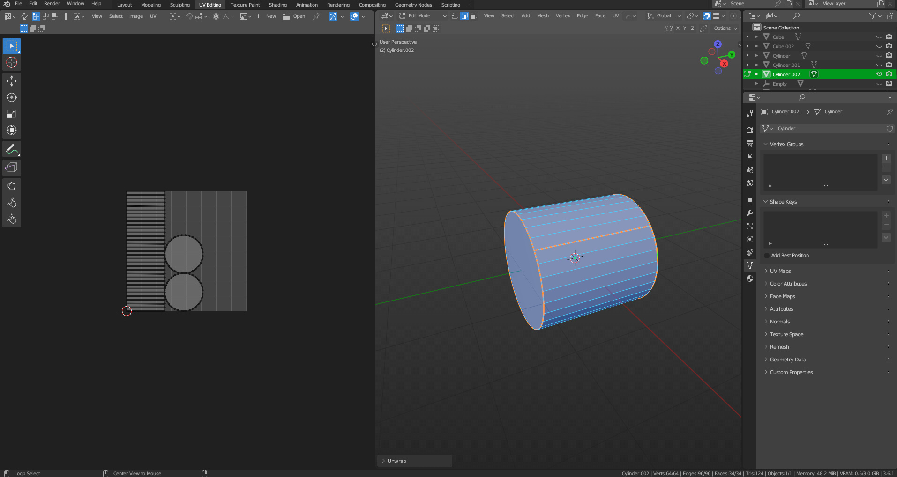Image resolution: width=897 pixels, height=477 pixels.
Task: Select the Move tool in UV toolbar
Action: (12, 81)
